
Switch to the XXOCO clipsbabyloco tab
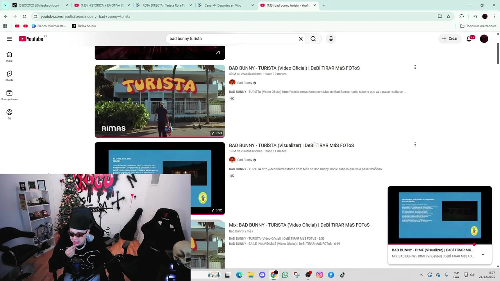point(39,5)
